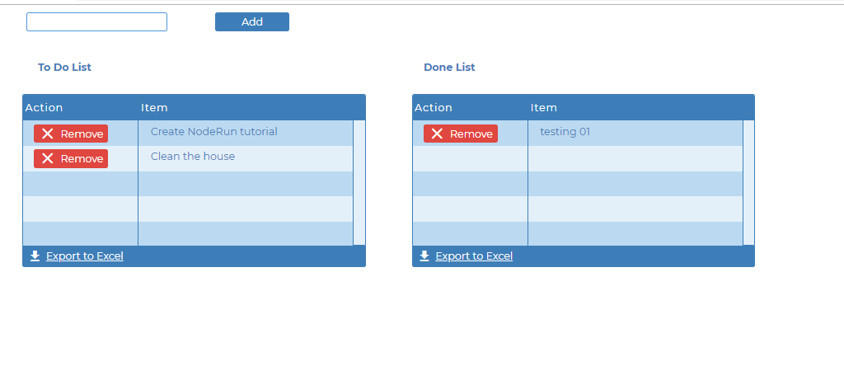Click download icon in To Do List footer

tap(35, 256)
